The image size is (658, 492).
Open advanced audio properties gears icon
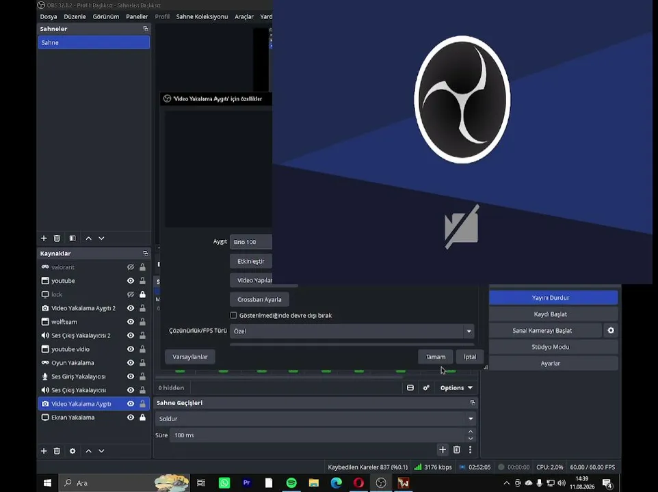click(x=426, y=387)
